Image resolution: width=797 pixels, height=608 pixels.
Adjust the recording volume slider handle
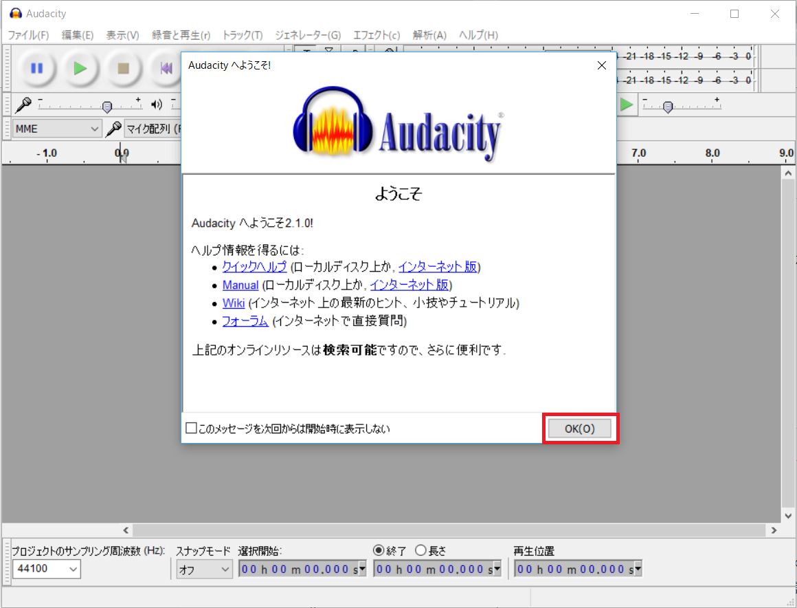coord(106,107)
